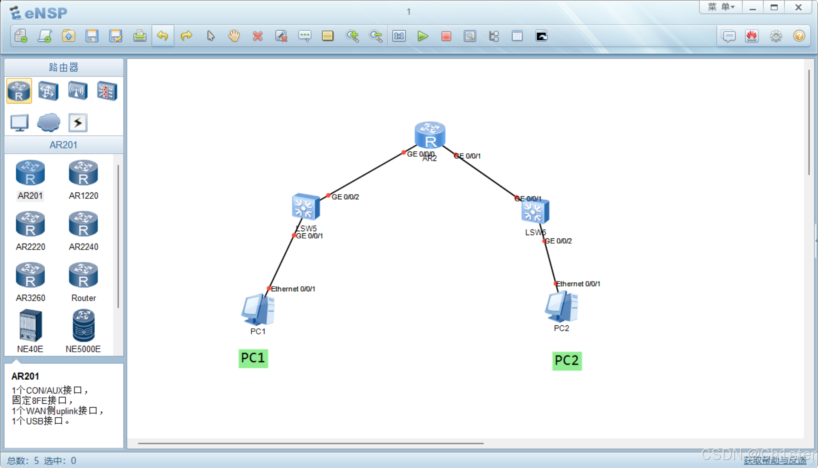Open the 菜单 dropdown menu
The width and height of the screenshot is (818, 468).
[x=721, y=7]
